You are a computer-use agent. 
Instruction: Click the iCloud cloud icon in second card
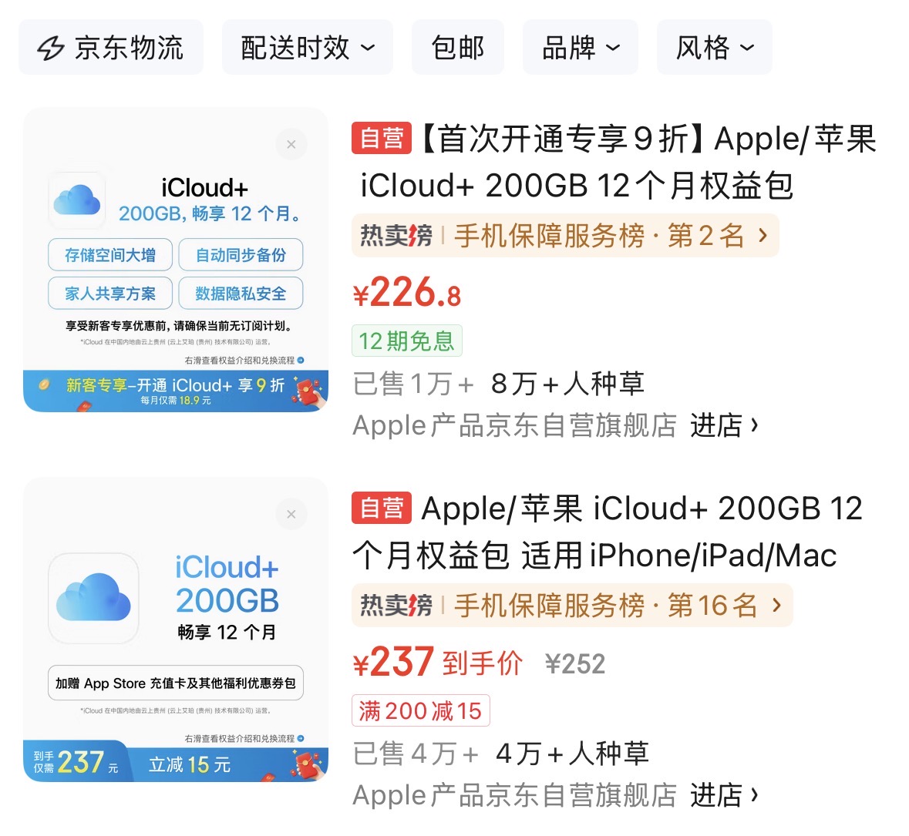93,598
